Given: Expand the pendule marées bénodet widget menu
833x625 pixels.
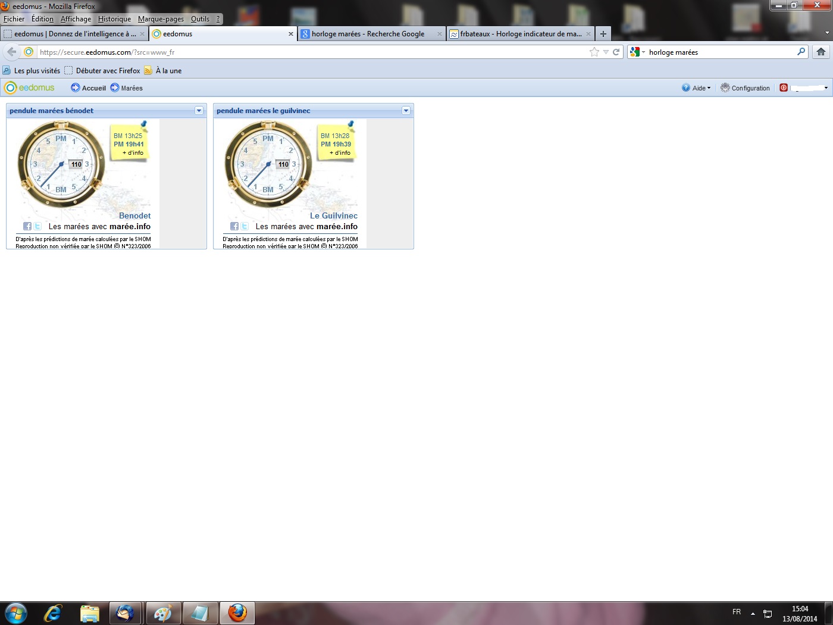Looking at the screenshot, I should (x=199, y=111).
